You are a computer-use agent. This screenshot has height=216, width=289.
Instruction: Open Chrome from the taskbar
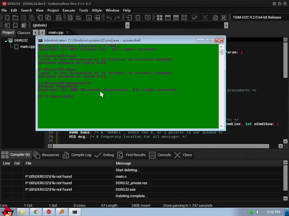pos(36,212)
